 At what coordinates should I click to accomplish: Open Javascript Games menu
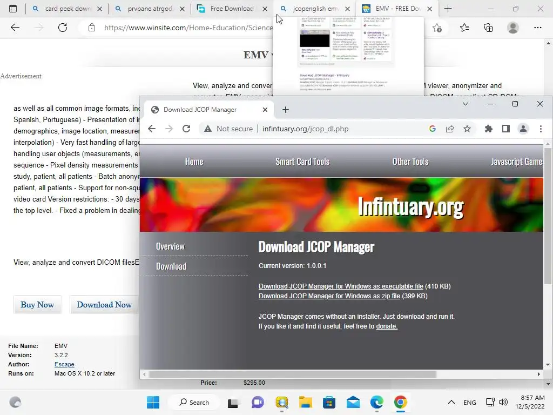click(x=517, y=162)
